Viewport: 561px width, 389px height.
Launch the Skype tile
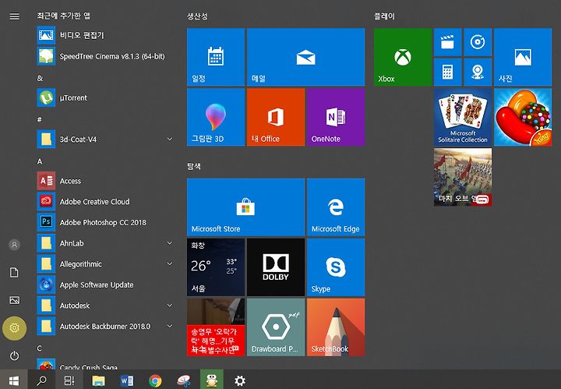point(336,267)
